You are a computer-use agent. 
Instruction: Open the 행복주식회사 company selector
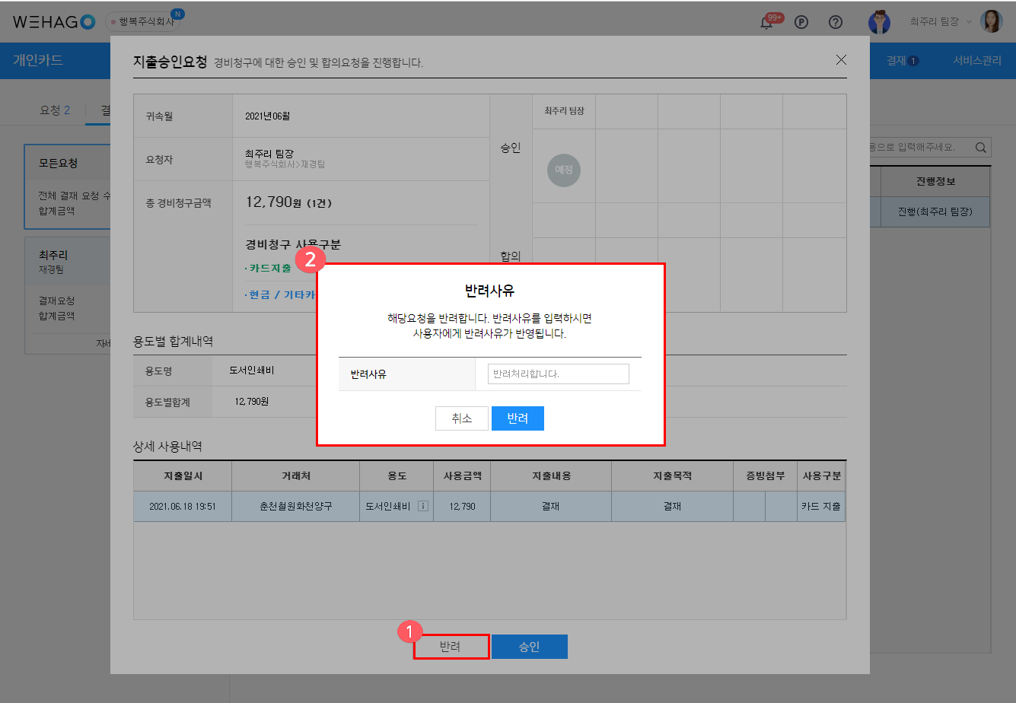tap(145, 21)
